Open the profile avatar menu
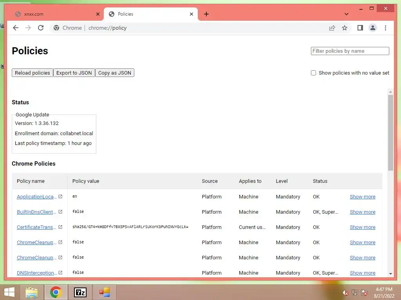 coord(373,28)
